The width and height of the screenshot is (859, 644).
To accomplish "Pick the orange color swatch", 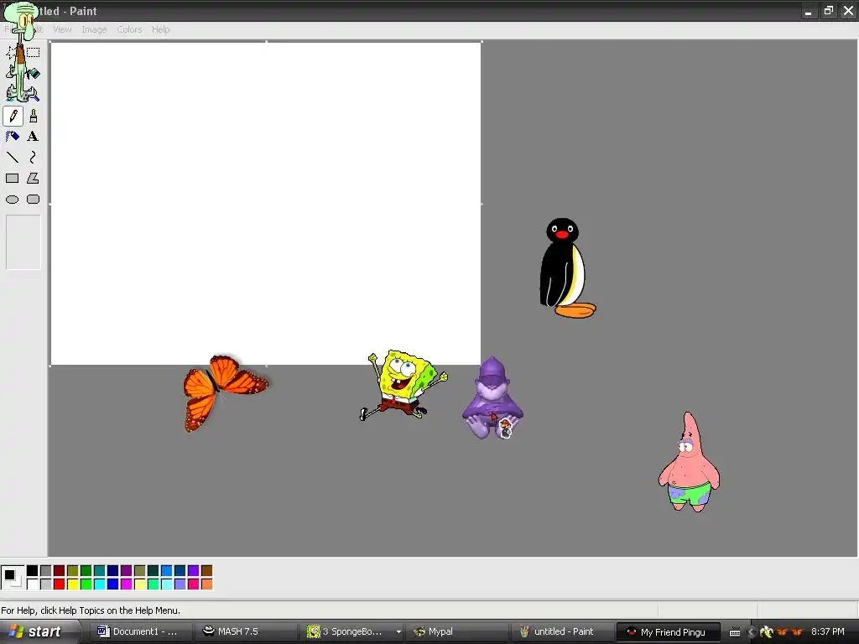I will point(206,584).
